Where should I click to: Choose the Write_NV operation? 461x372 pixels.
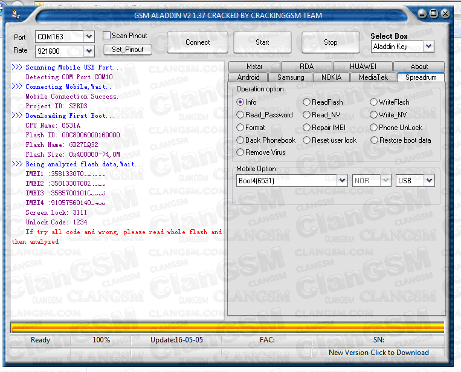point(373,115)
